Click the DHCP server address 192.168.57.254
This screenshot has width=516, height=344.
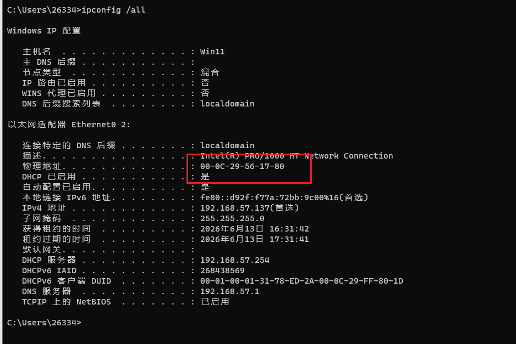pyautogui.click(x=235, y=260)
